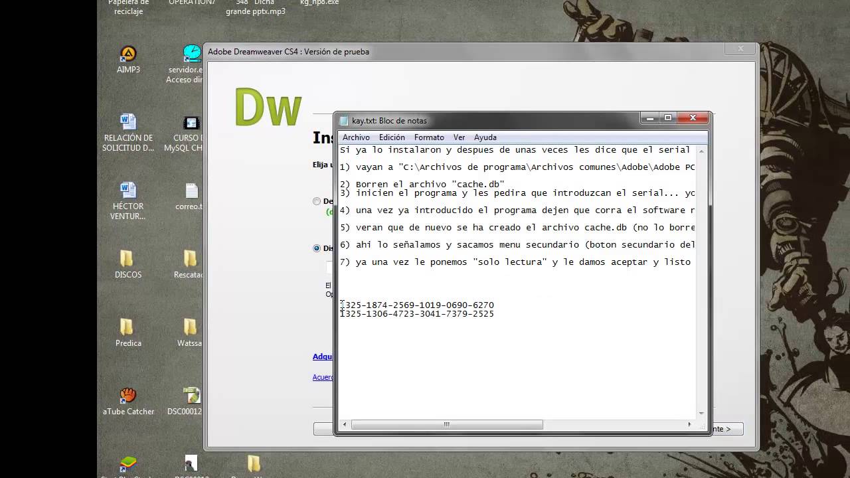Click the kay.txt: Bloc de notas title bar
The width and height of the screenshot is (850, 478).
(488, 121)
